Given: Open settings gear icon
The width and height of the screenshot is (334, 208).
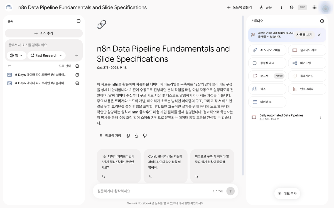Looking at the screenshot, I should point(292,7).
